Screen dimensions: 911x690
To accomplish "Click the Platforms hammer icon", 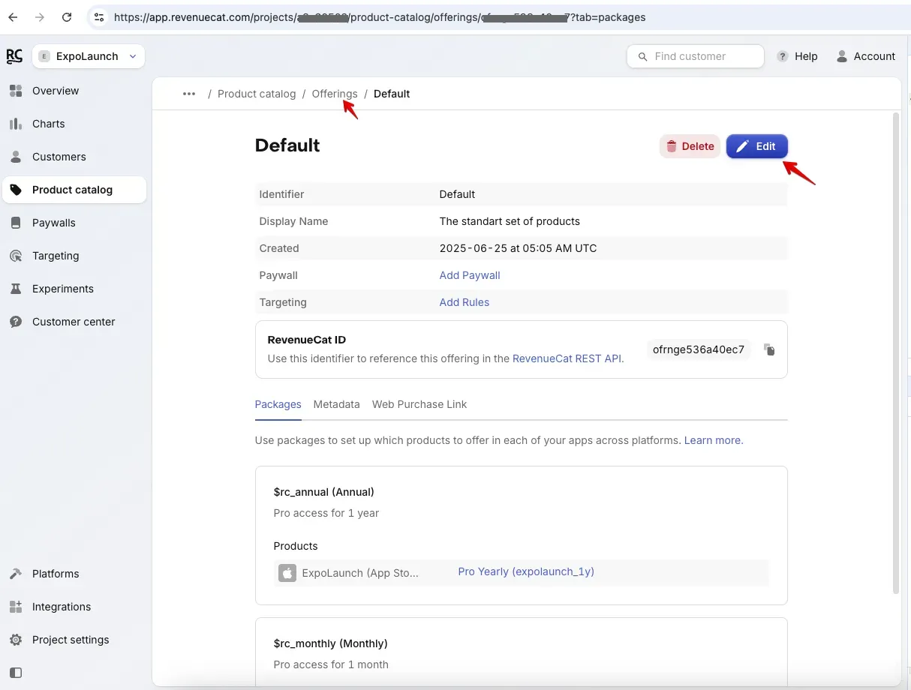I will tap(16, 574).
